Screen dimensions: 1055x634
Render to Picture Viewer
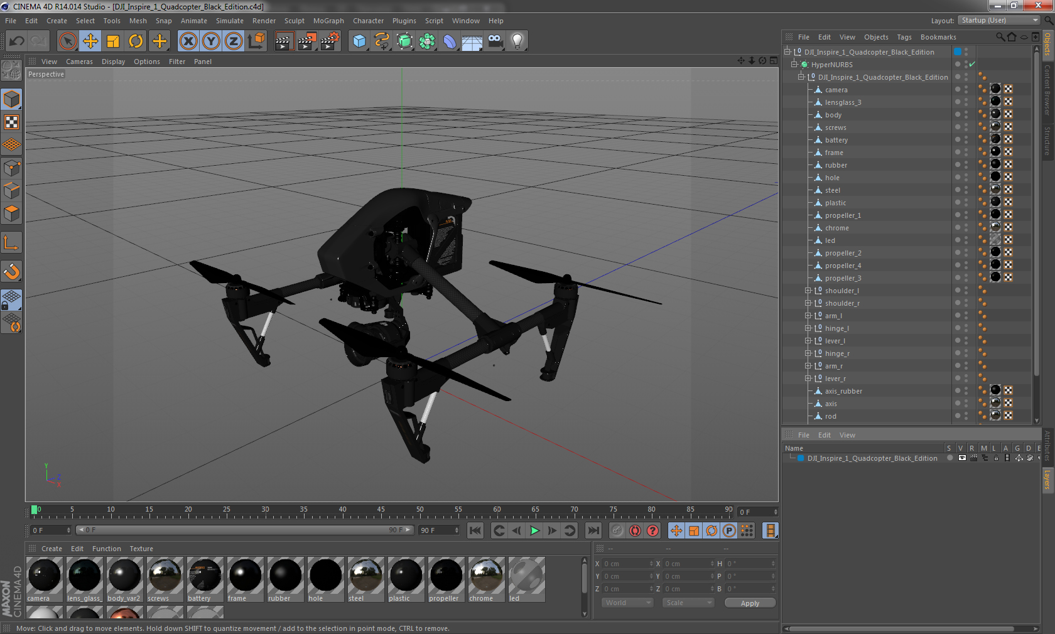307,41
